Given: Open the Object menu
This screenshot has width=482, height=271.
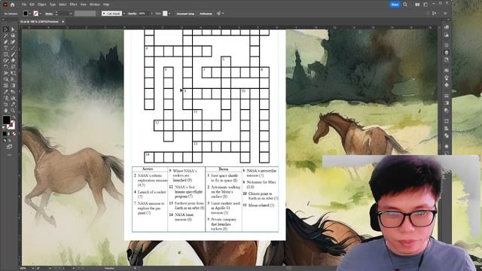Looking at the screenshot, I should [x=42, y=5].
